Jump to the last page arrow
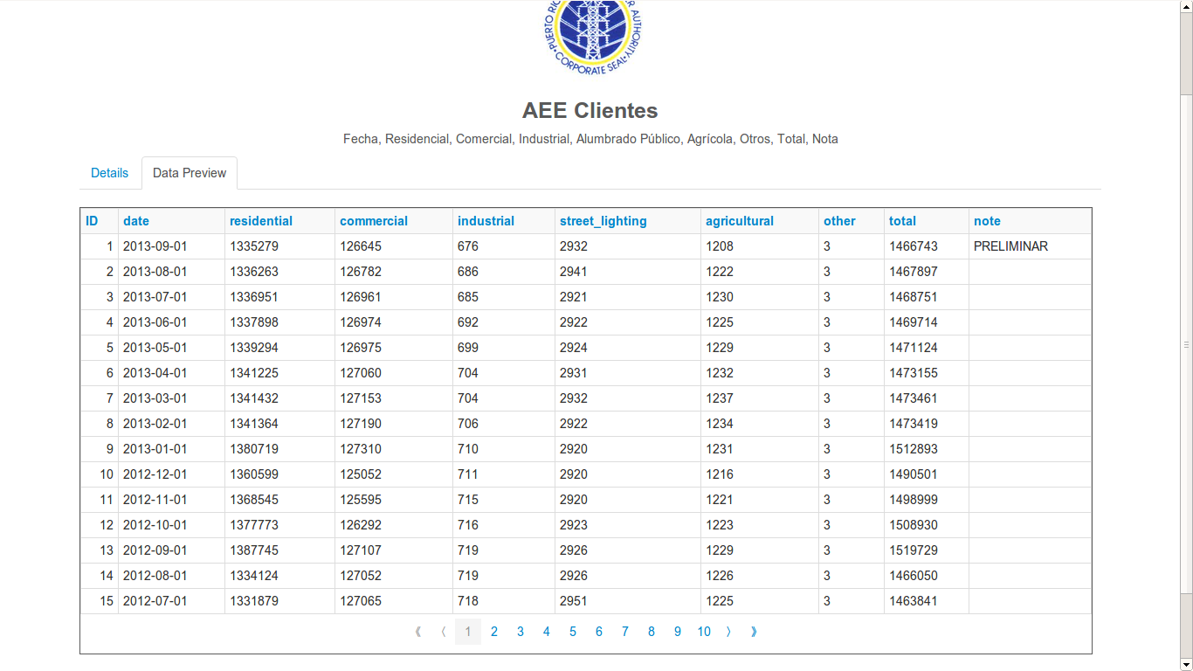The height and width of the screenshot is (671, 1193). pyautogui.click(x=754, y=632)
